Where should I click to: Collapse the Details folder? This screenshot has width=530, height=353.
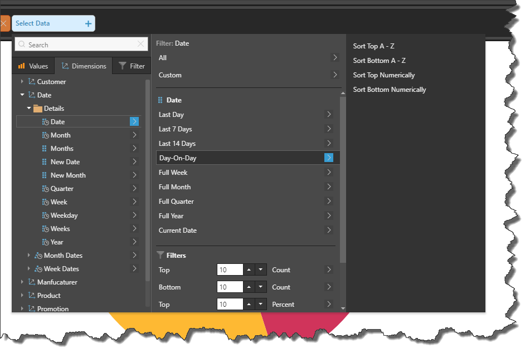[29, 109]
